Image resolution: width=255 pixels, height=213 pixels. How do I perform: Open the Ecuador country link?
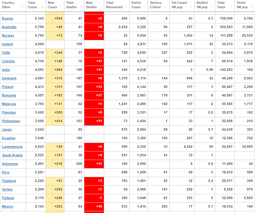coord(9,138)
